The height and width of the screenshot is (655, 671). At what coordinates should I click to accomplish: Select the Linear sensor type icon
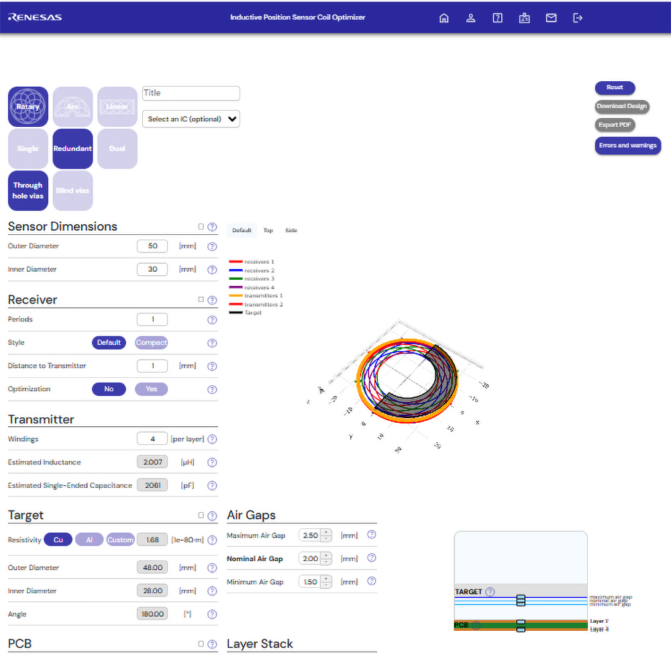(117, 107)
